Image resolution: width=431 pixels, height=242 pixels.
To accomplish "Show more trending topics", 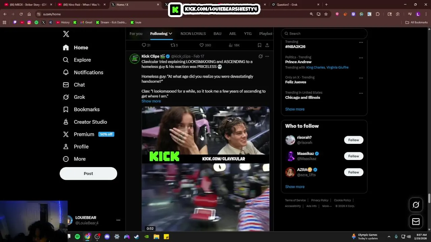I will 295,109.
